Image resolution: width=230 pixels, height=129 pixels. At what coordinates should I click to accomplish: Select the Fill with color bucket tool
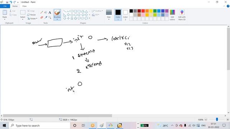[46, 13]
